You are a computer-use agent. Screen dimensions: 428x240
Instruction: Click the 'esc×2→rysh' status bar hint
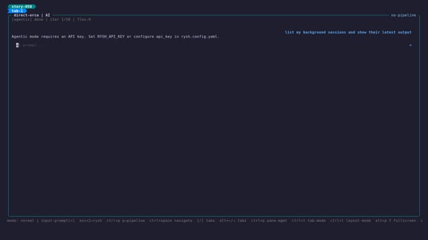tap(91, 221)
